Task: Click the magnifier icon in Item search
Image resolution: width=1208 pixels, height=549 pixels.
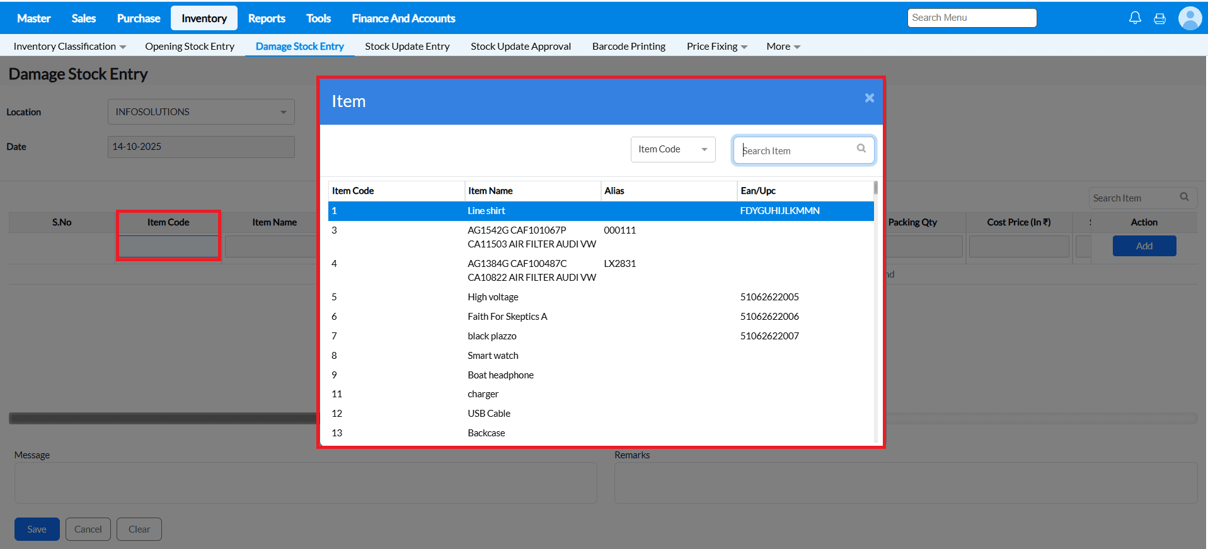Action: coord(861,149)
